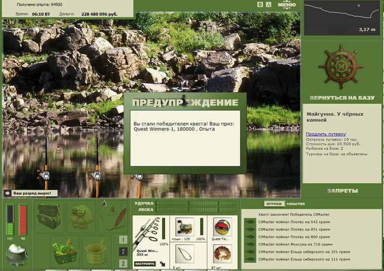Viewport: 384px width, 271px height.
Task: Click the hook item with 5 шт.
Action: pos(185,255)
